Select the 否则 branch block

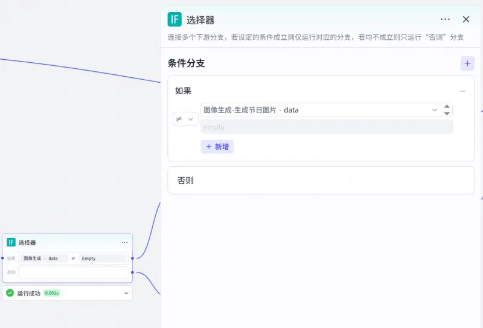point(321,181)
